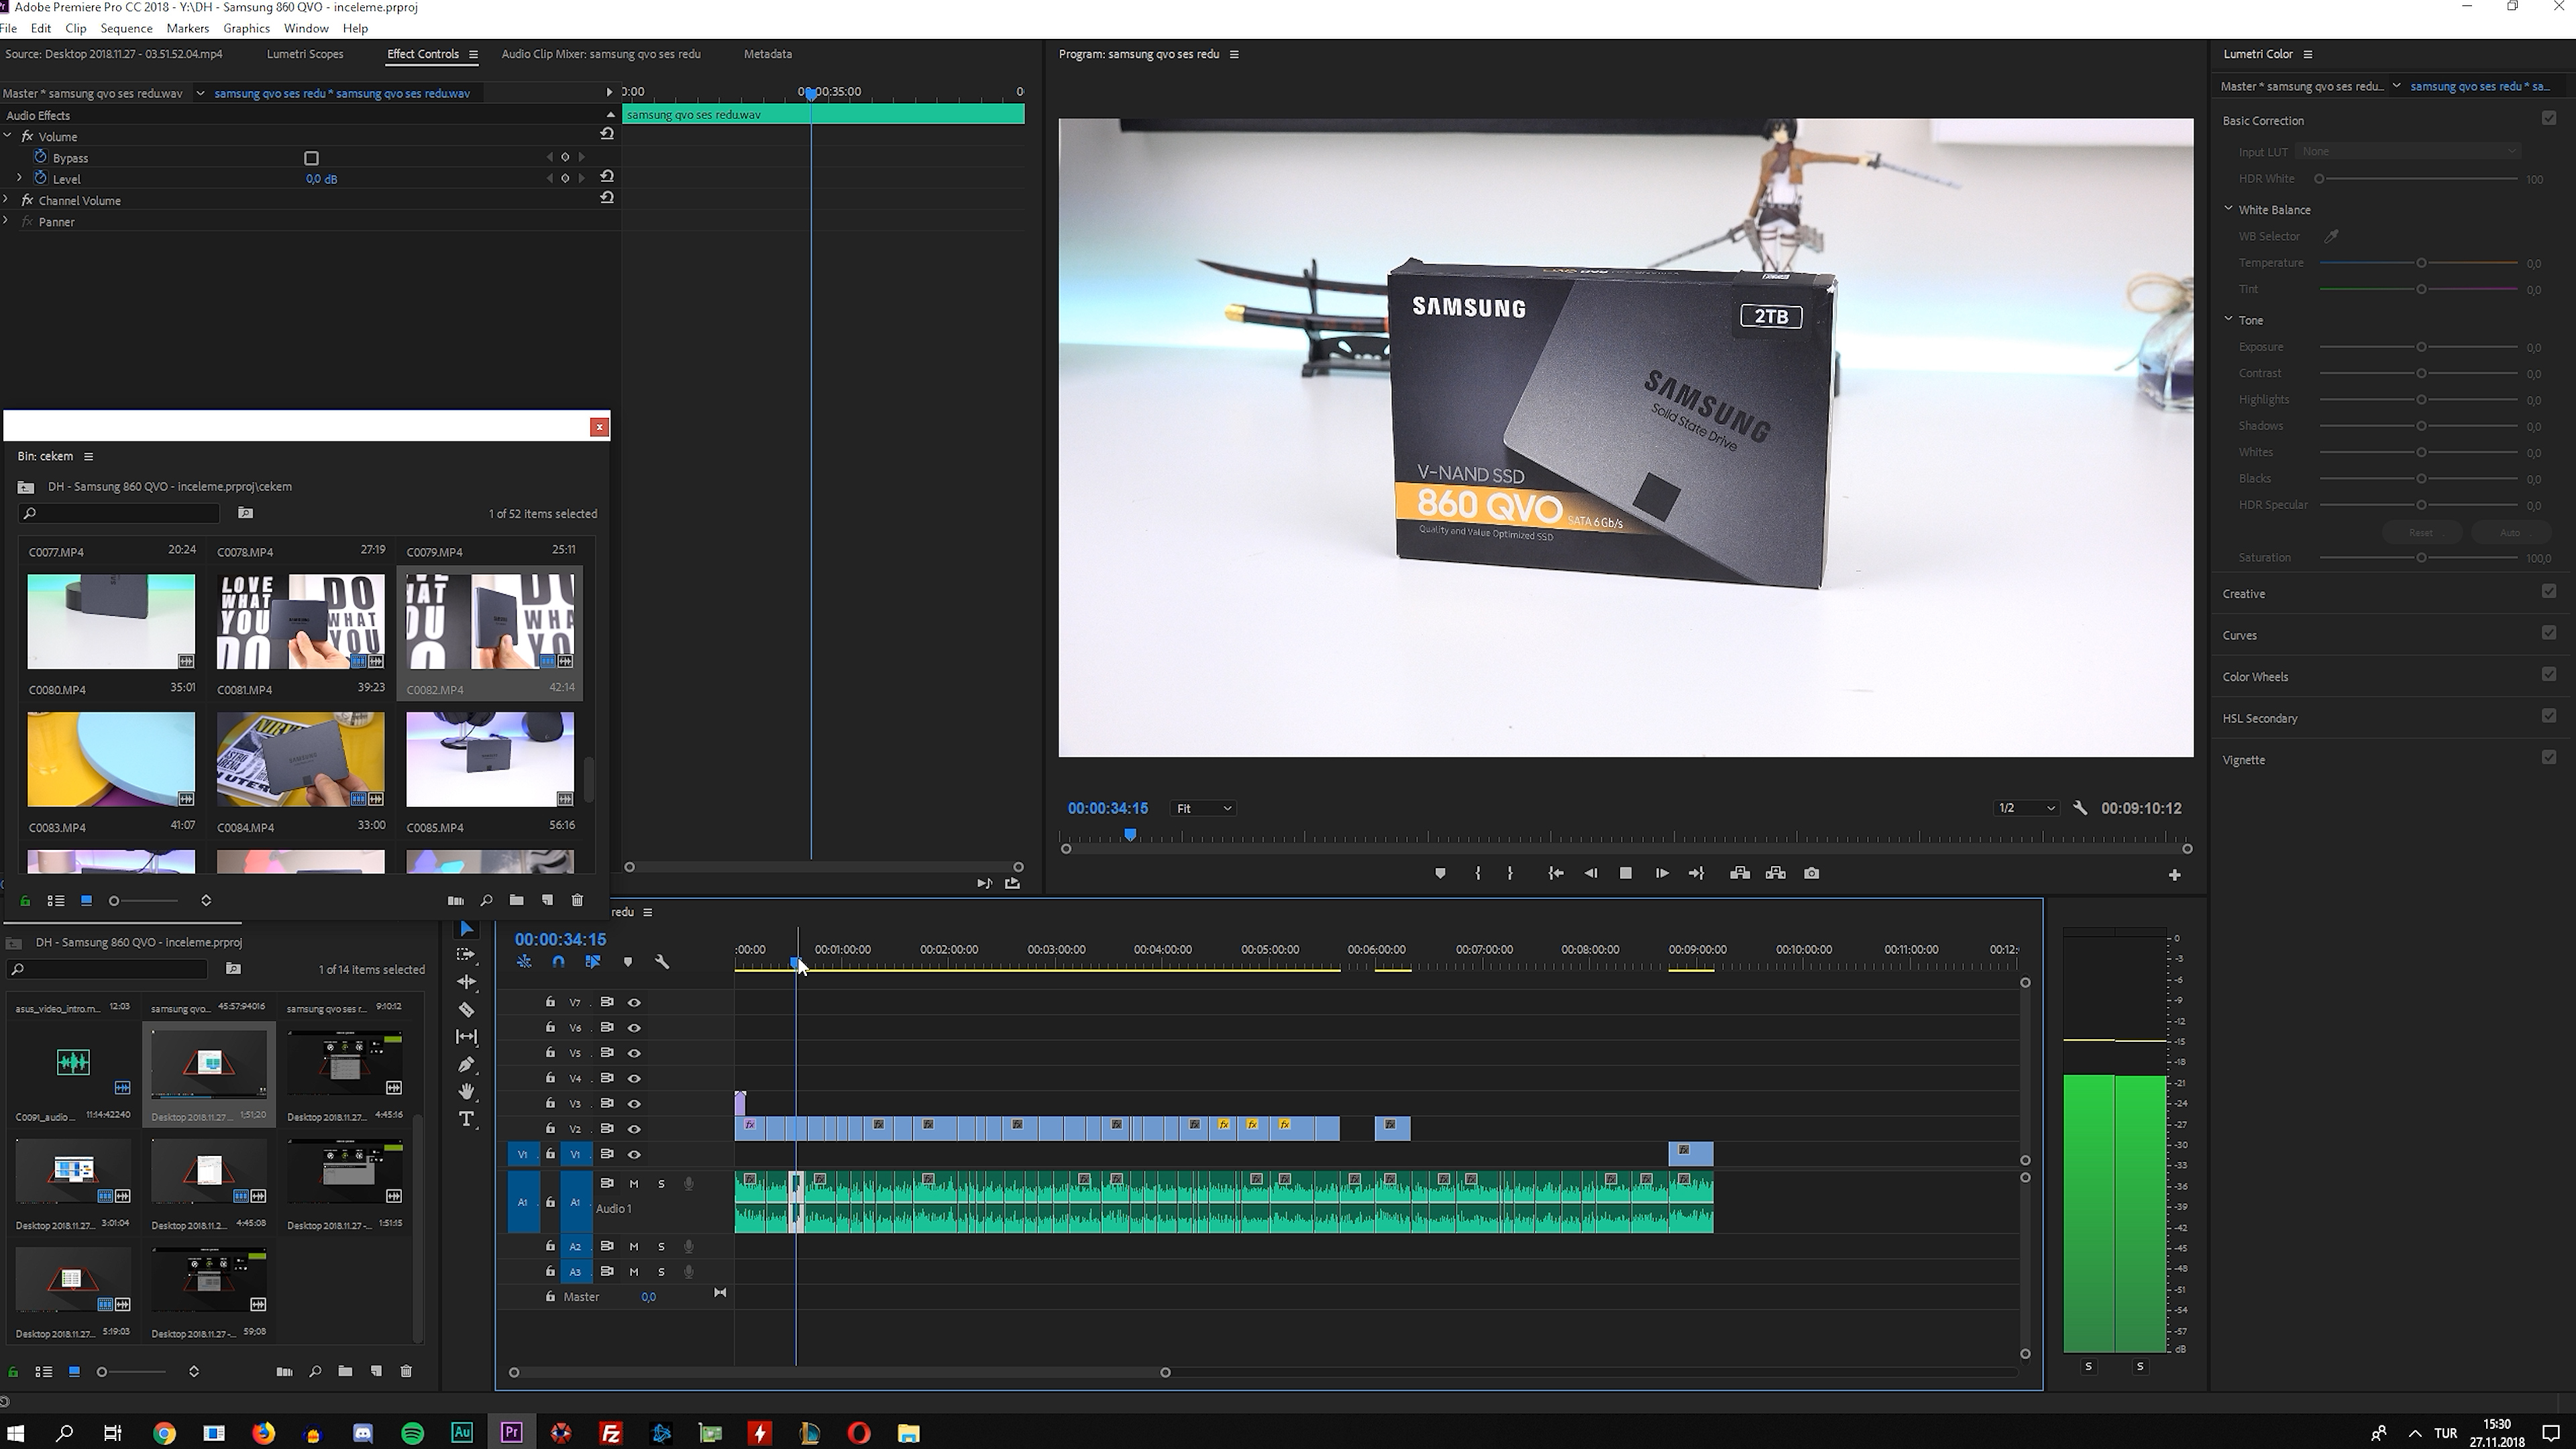Image resolution: width=2576 pixels, height=1449 pixels.
Task: Reset the Volume effect
Action: coord(606,134)
